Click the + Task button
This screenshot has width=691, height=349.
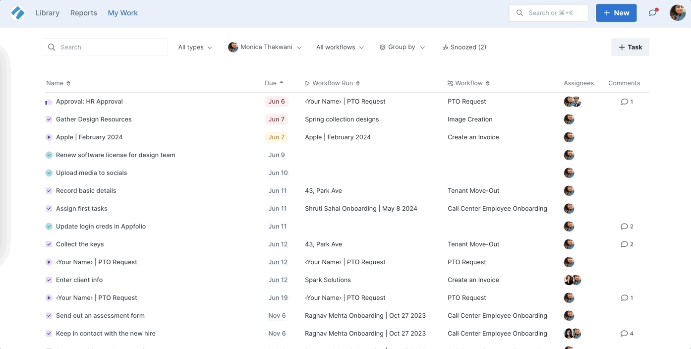[x=630, y=47]
